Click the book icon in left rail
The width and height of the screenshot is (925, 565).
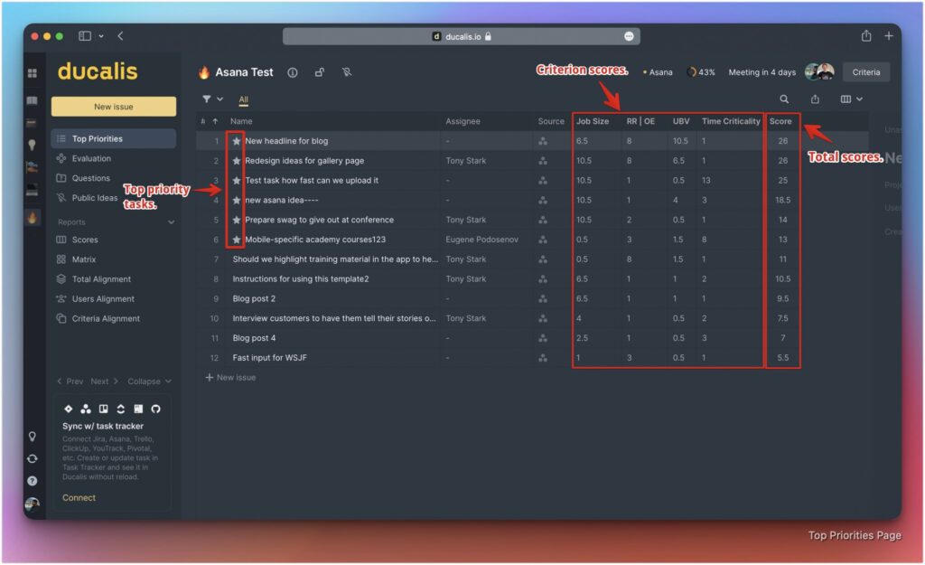(33, 100)
